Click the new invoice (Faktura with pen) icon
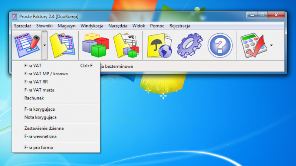 (27, 45)
